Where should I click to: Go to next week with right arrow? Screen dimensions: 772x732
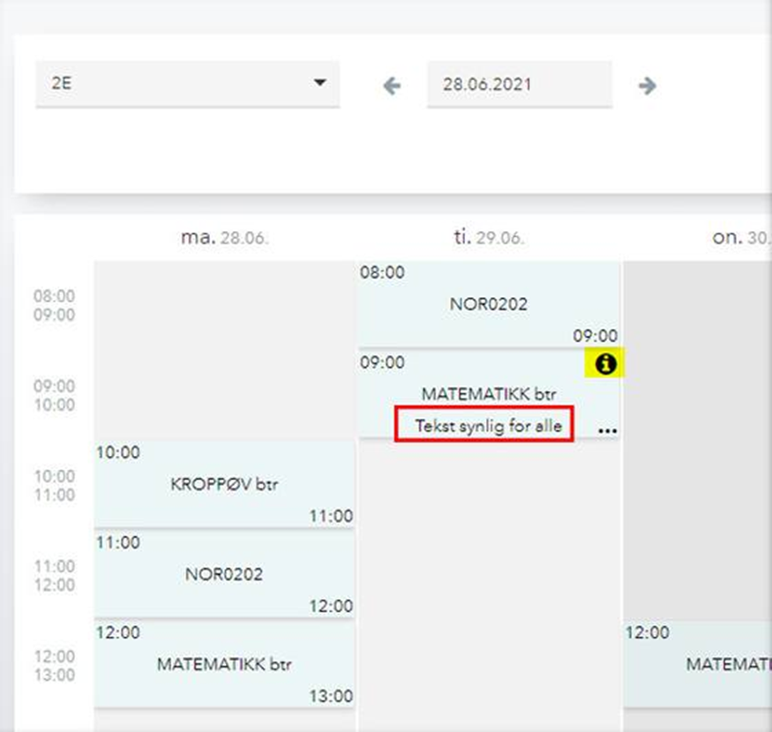click(x=648, y=86)
